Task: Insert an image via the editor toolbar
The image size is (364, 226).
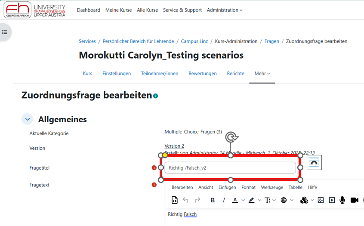Action: (x=321, y=200)
